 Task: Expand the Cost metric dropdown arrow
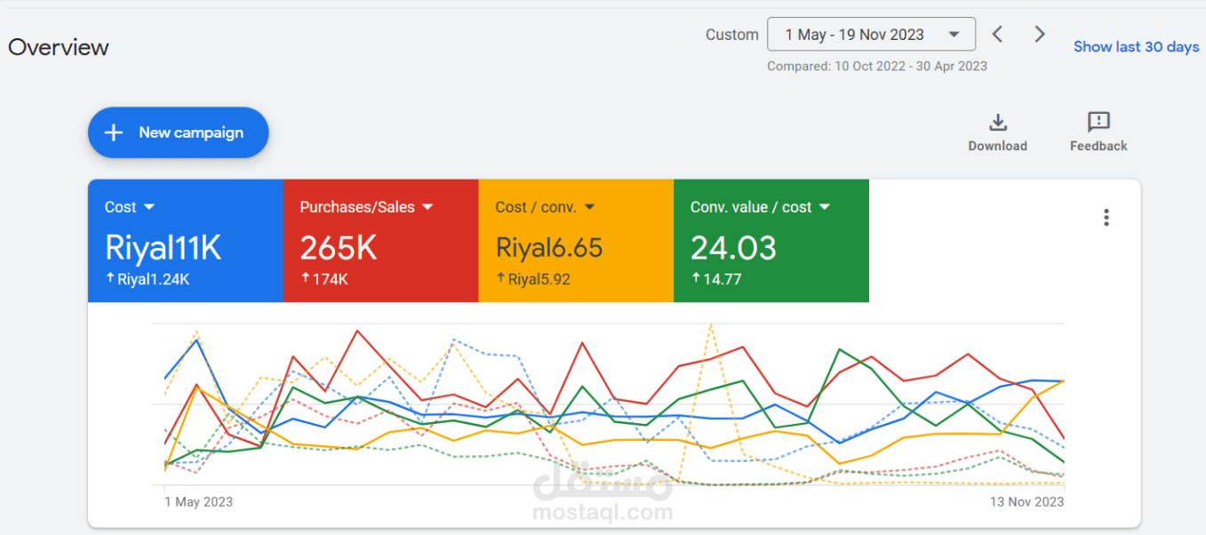[x=149, y=207]
